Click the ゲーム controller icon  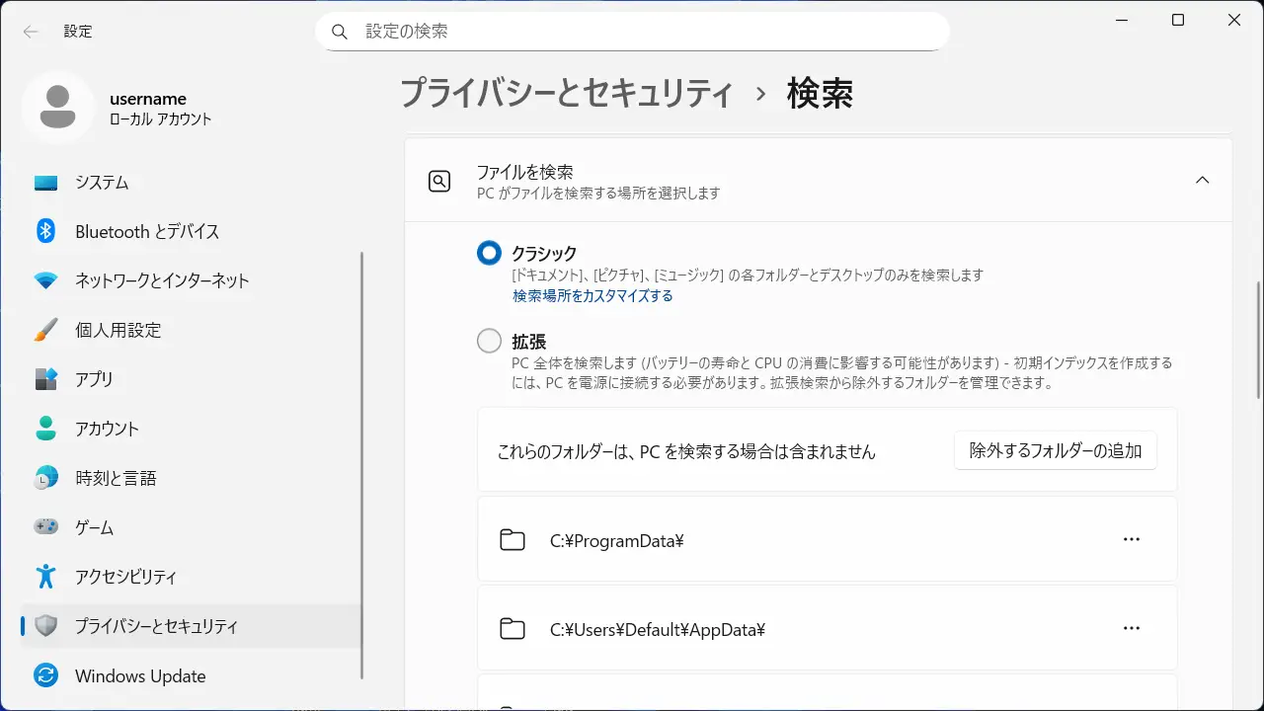(45, 527)
